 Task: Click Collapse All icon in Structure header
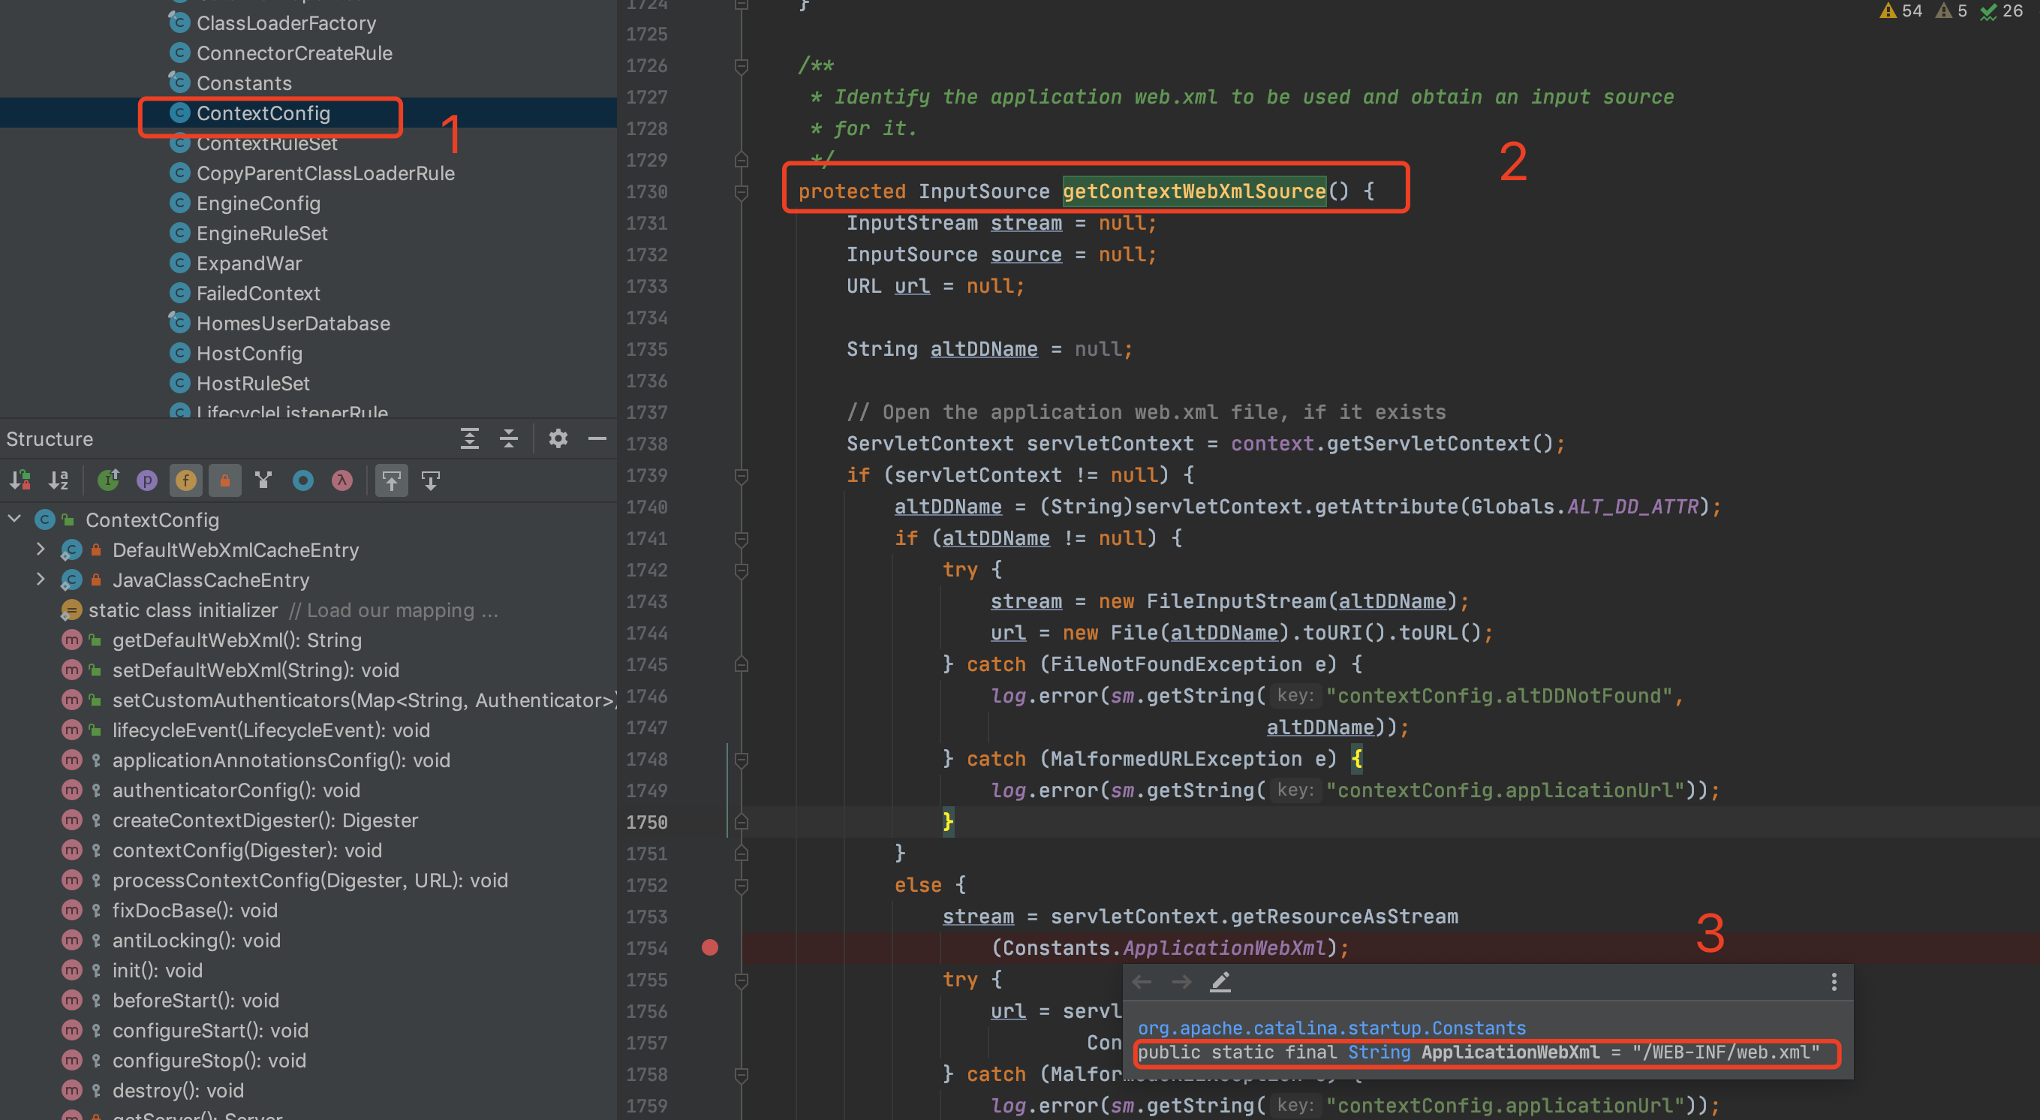point(509,439)
